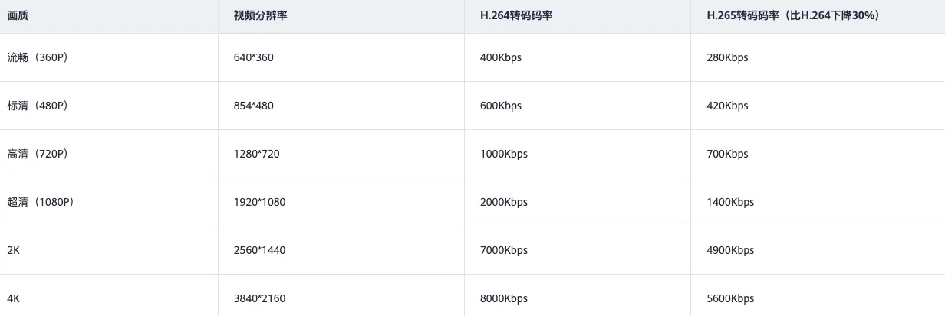Click the 3840*2160 resolution value
The height and width of the screenshot is (316, 945).
[x=259, y=298]
